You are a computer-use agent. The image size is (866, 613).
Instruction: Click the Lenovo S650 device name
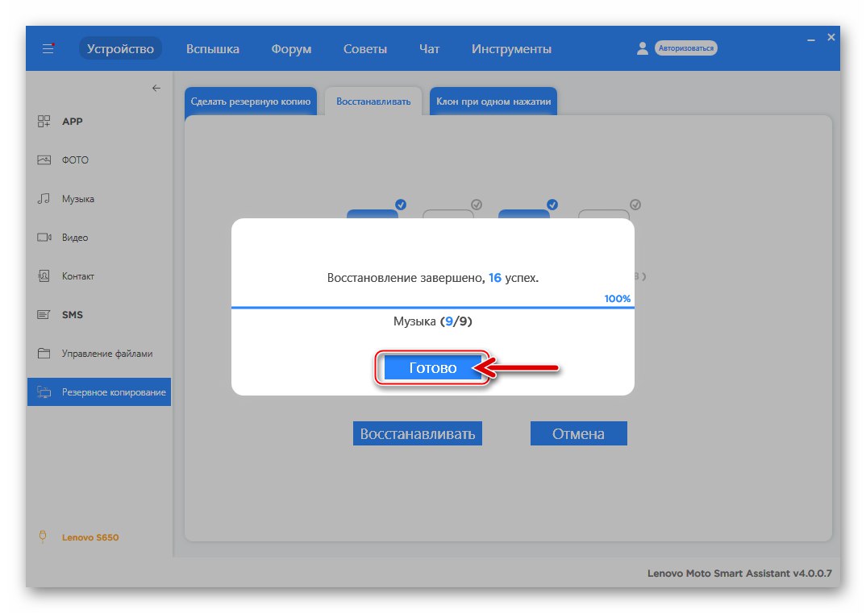(90, 537)
